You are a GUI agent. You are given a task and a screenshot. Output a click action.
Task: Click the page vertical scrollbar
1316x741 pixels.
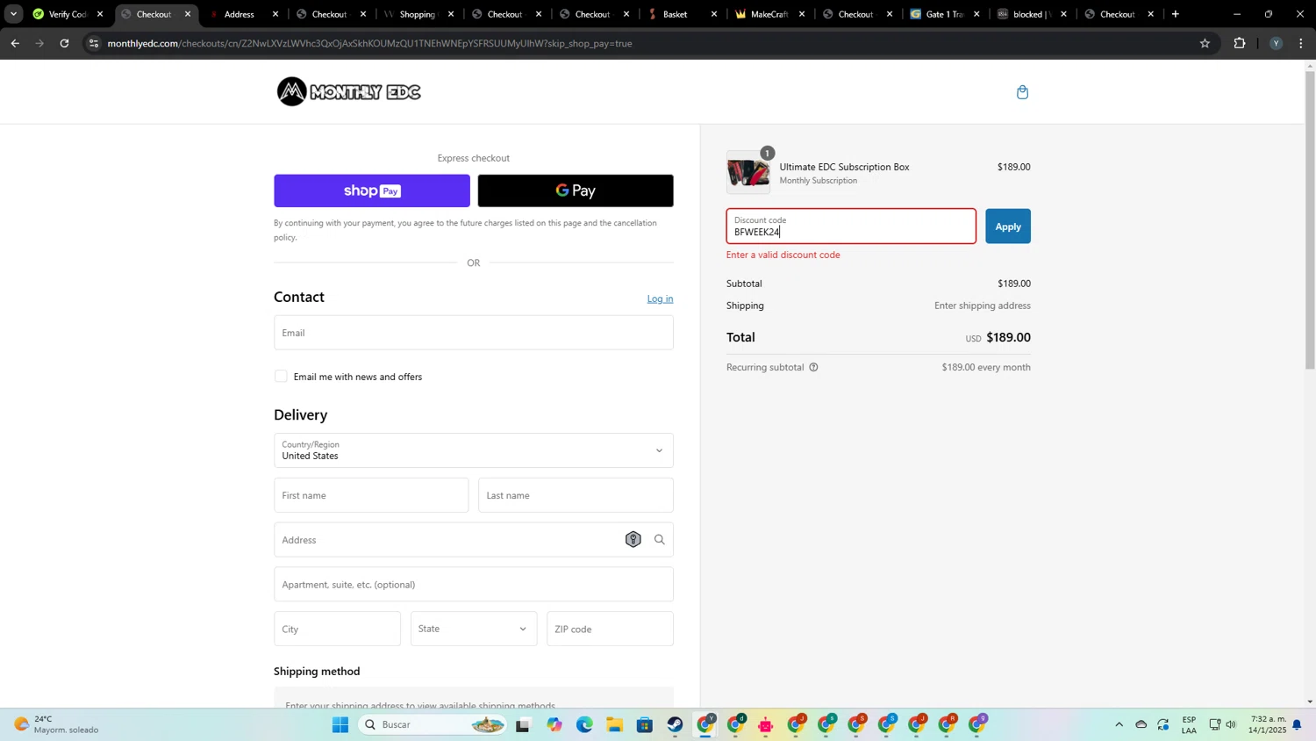1310,219
